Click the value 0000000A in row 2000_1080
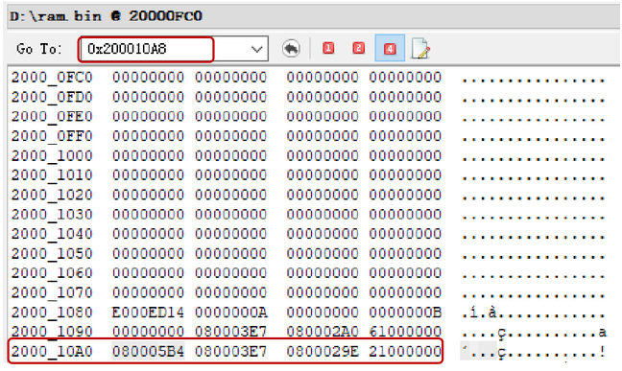 [x=231, y=313]
